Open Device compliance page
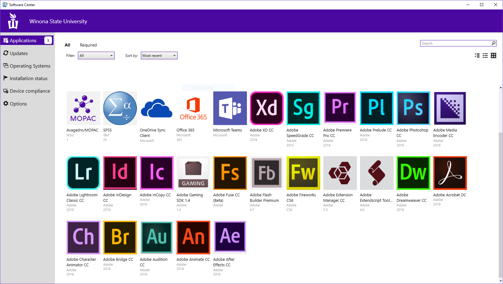Screen dimensions: 503x284 pyautogui.click(x=30, y=91)
